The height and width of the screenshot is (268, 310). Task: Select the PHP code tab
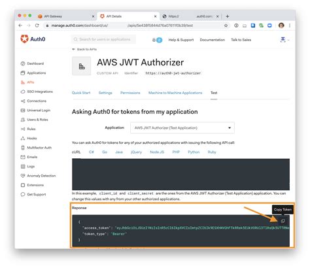tap(176, 152)
